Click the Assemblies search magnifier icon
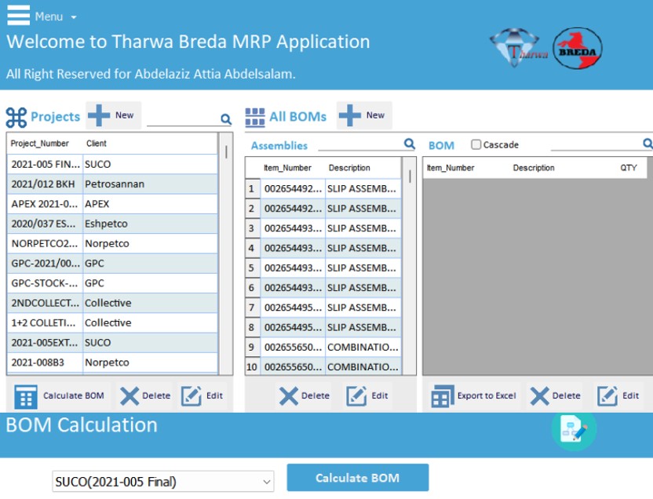Image resolution: width=653 pixels, height=499 pixels. pos(409,144)
